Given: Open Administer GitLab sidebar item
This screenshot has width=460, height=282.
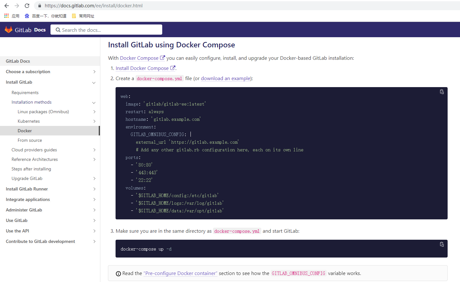Looking at the screenshot, I should click(24, 210).
